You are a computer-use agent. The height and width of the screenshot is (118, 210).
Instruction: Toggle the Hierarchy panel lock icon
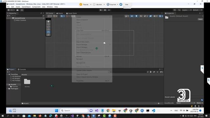41,13
